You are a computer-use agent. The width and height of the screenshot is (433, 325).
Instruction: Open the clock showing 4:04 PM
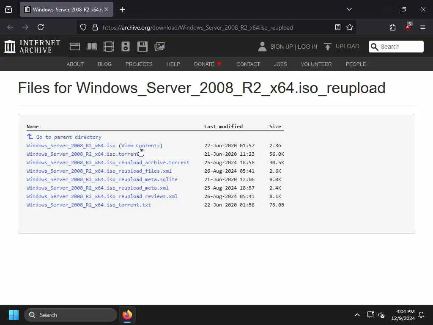click(x=403, y=315)
